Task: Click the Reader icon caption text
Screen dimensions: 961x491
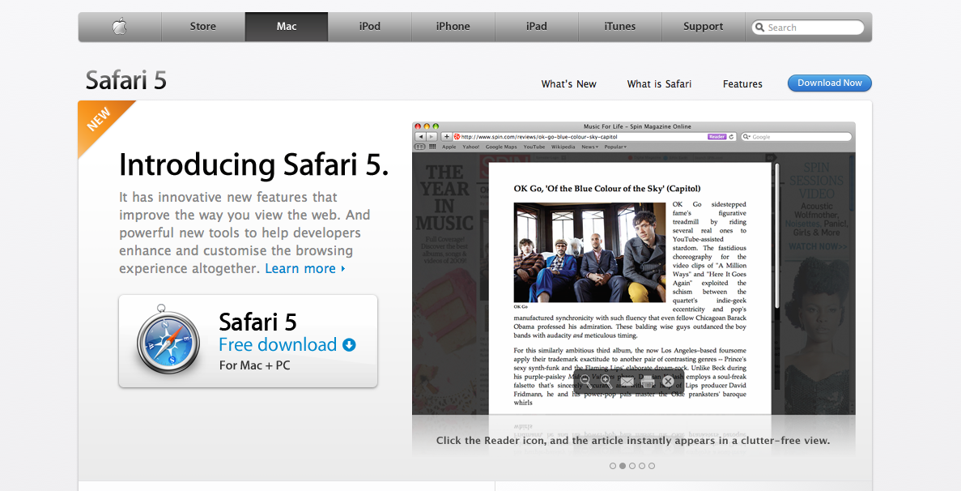Action: pos(633,440)
